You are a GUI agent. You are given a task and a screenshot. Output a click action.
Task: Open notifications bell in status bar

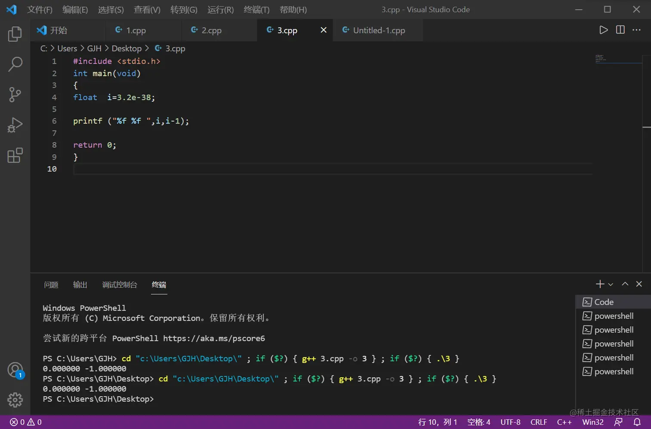pos(637,422)
